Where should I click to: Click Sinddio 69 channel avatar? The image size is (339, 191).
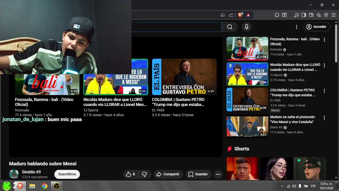(14, 174)
